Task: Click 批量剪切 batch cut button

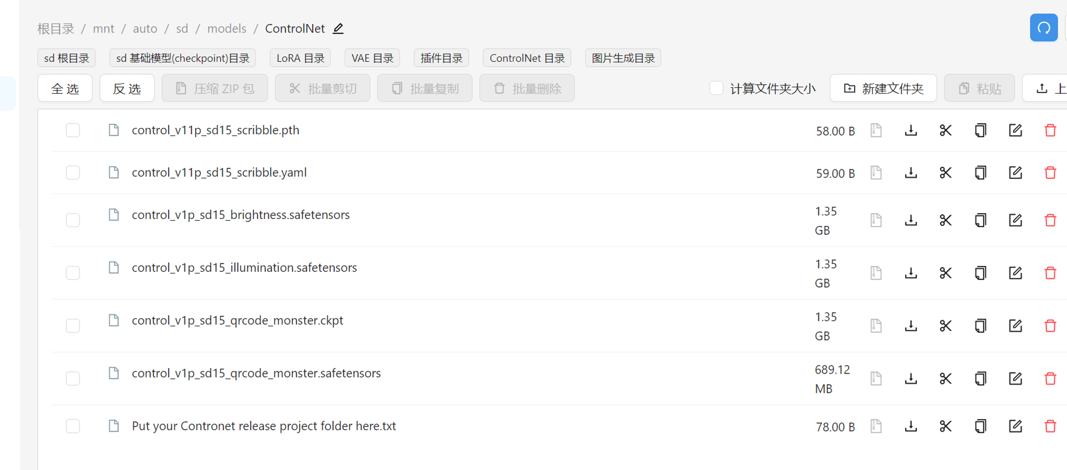Action: (322, 88)
